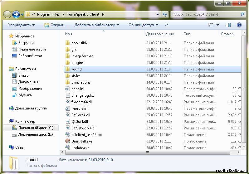Select ts3client_win64.exe application icon
Viewport: 249px width, 174px height.
pos(68,135)
